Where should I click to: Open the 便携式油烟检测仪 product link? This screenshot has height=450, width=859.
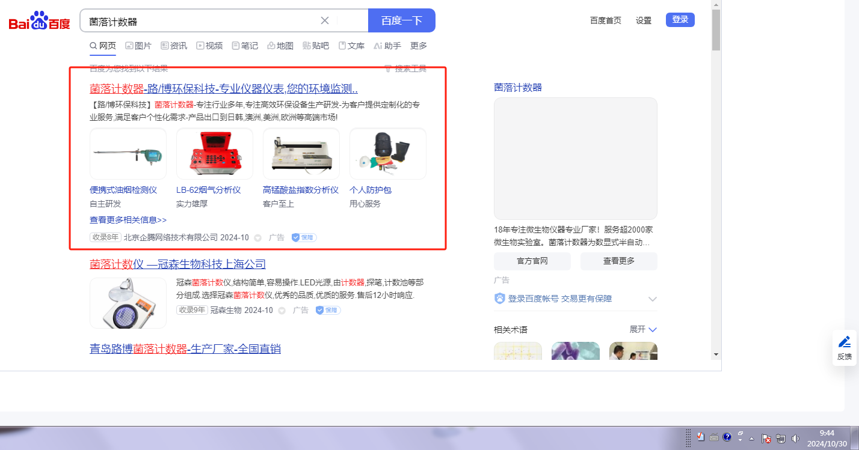point(123,190)
